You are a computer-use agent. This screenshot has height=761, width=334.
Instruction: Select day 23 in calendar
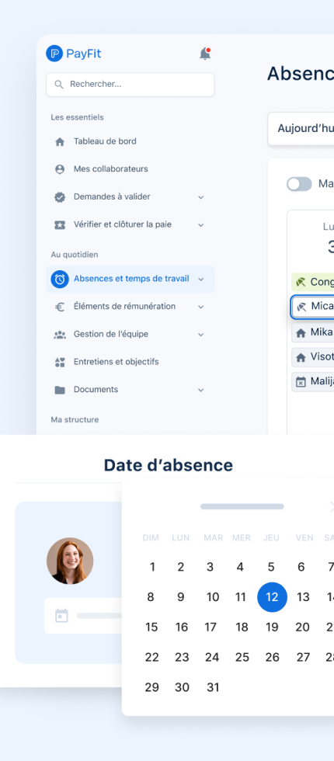pos(182,657)
